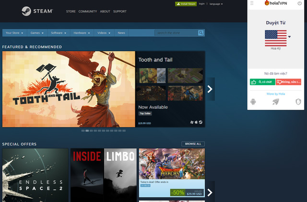
Task: Click the 'Today's deal! Offer ends in' text
Action: (154, 182)
